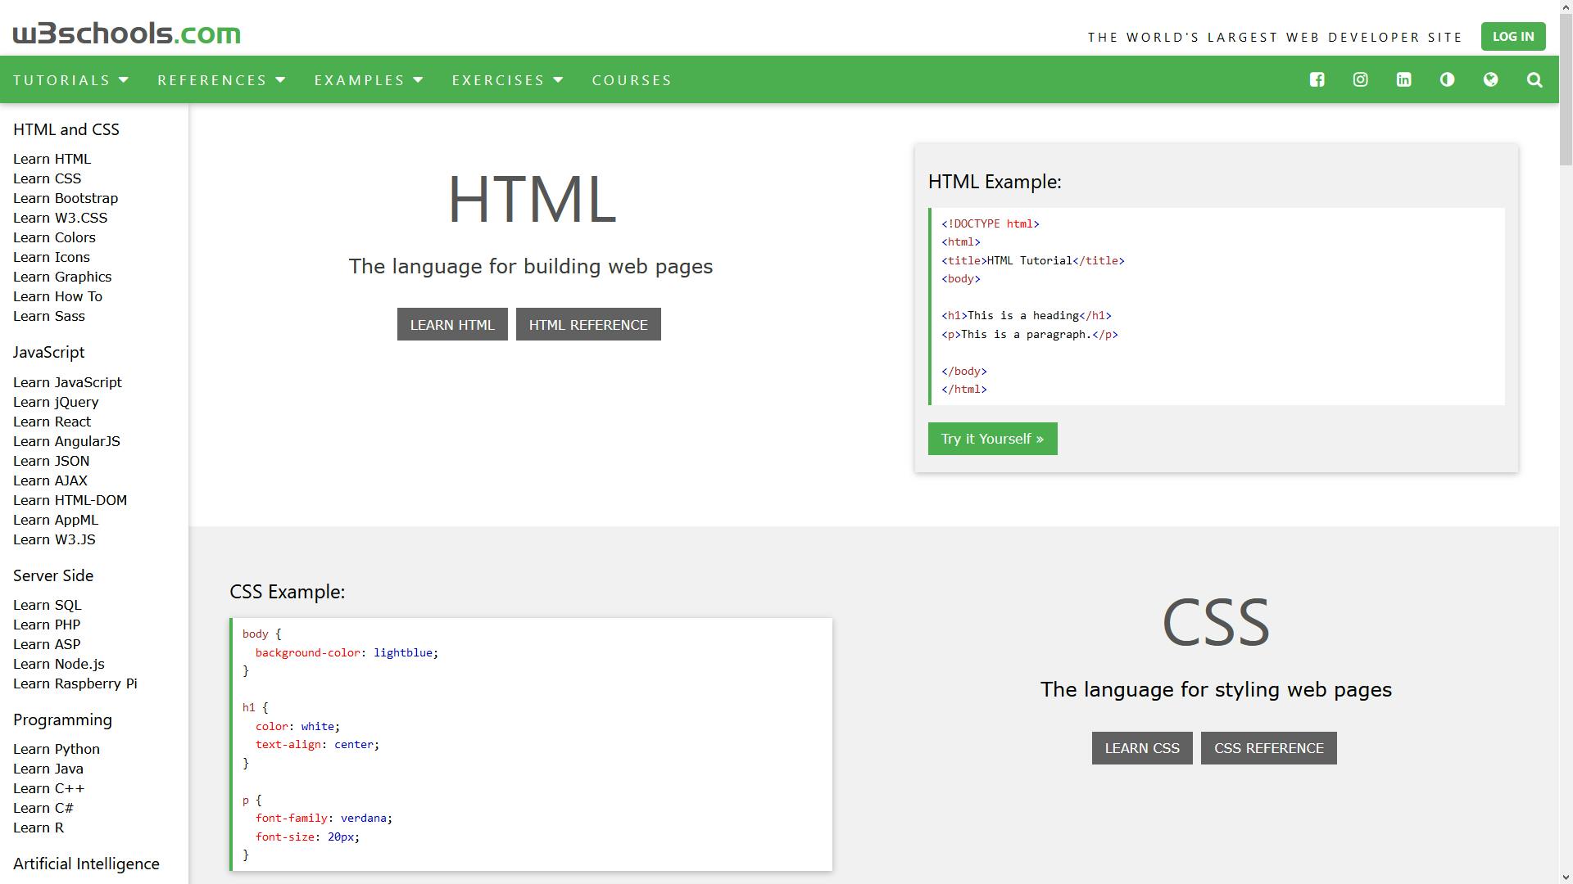Screen dimensions: 1573x884
Task: Open the Instagram icon in navbar
Action: tap(1360, 79)
